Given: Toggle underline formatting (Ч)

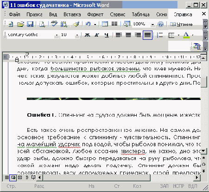Looking at the screenshot, I should pos(107,35).
